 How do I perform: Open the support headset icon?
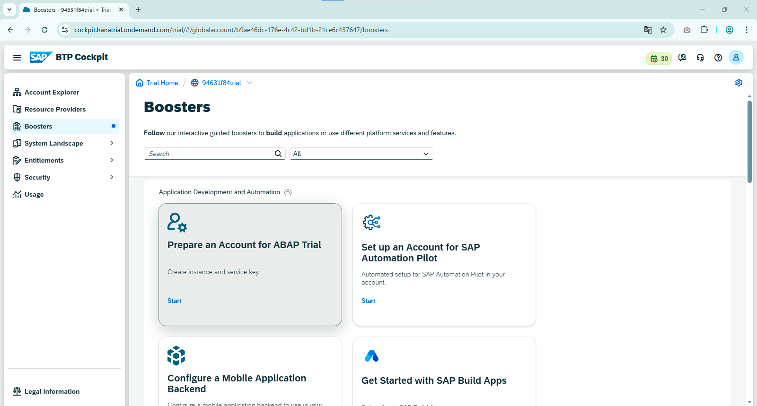[700, 58]
